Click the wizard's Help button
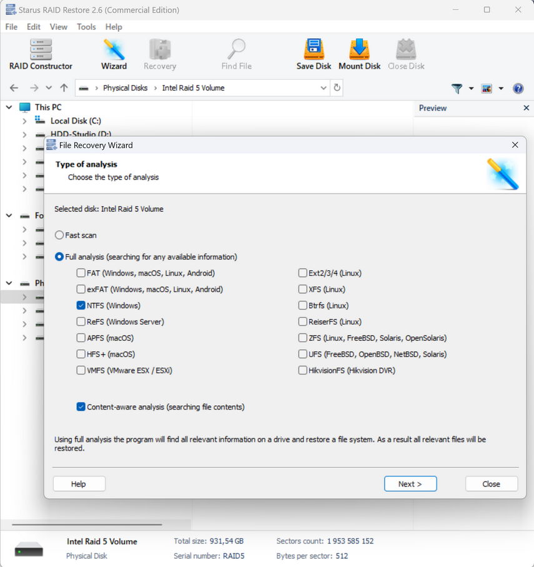The width and height of the screenshot is (534, 567). [x=79, y=484]
